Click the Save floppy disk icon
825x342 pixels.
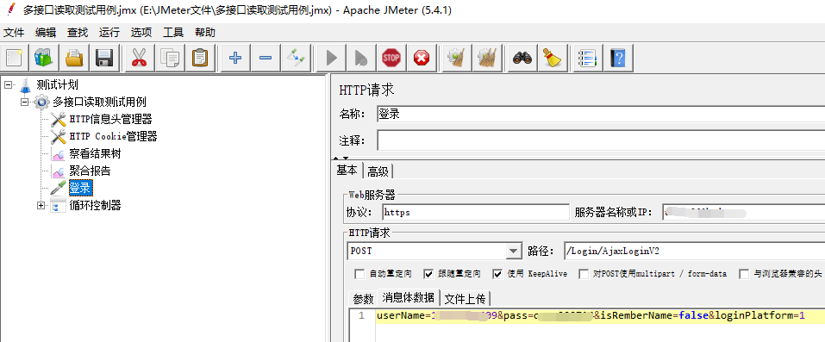(x=105, y=58)
